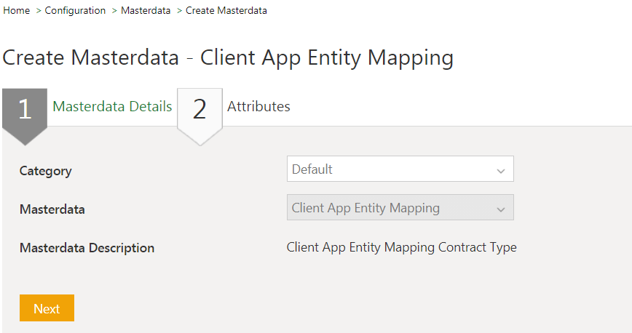Viewport: 632px width, 333px height.
Task: Click the Home breadcrumb link
Action: pyautogui.click(x=16, y=11)
